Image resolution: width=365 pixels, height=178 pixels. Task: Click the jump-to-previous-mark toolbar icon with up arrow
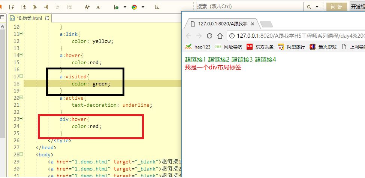[x=12, y=7]
